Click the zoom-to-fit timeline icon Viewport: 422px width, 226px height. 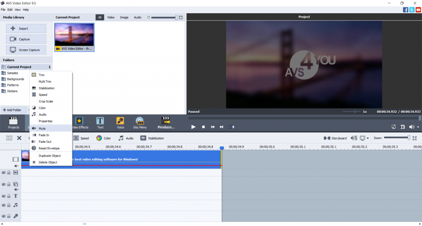click(x=415, y=138)
